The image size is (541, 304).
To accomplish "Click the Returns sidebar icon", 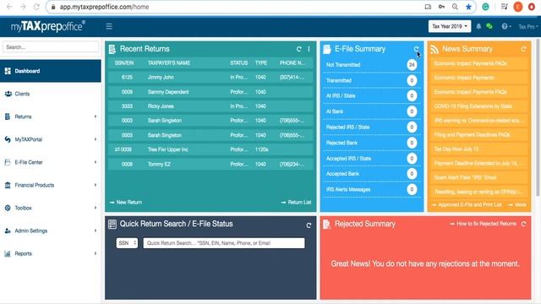I will (8, 117).
